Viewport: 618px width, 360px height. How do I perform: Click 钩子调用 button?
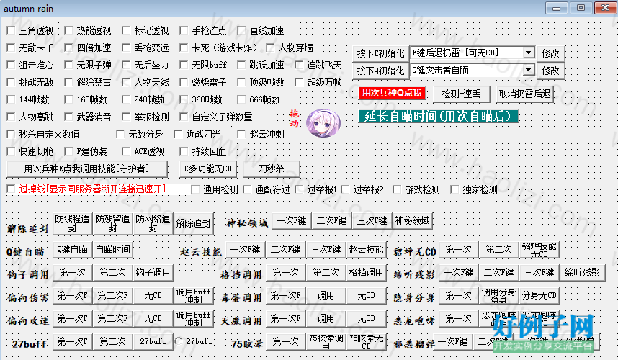pyautogui.click(x=153, y=273)
